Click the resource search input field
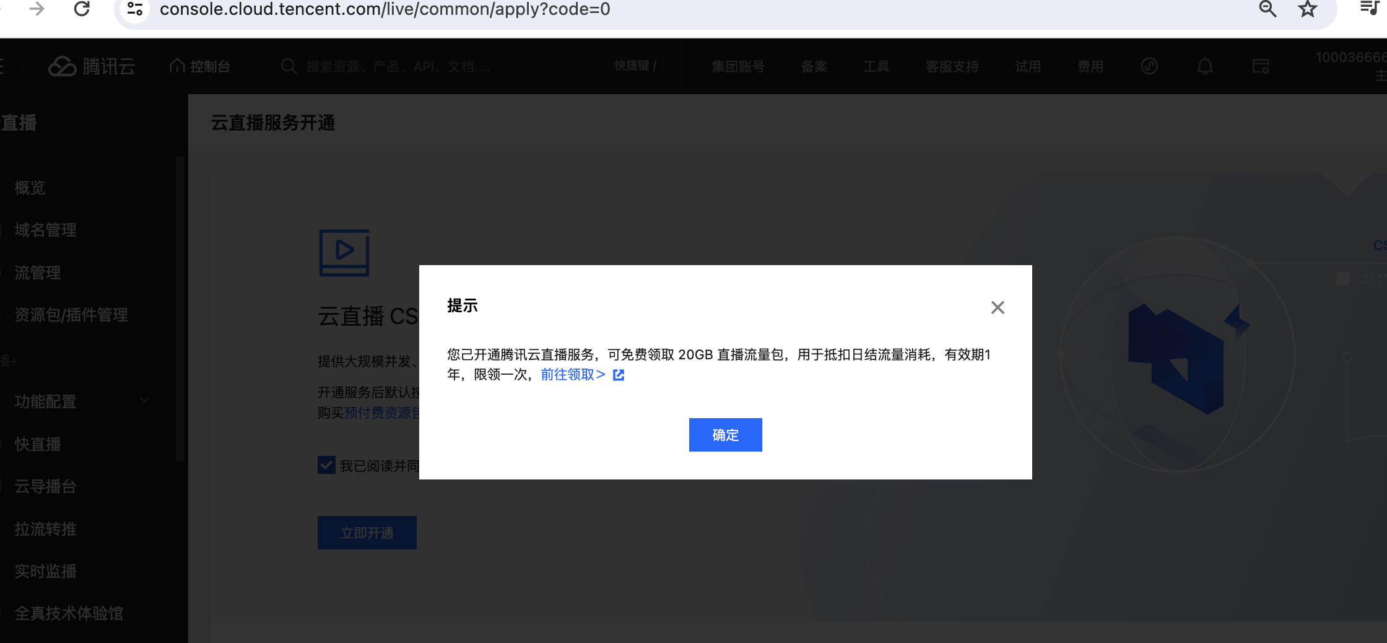1387x643 pixels. tap(396, 66)
